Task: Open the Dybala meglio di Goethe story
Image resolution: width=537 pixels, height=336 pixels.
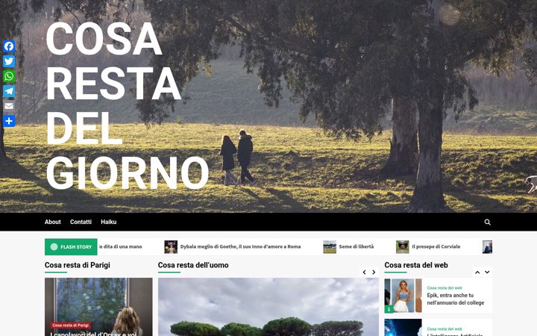Action: coord(240,246)
